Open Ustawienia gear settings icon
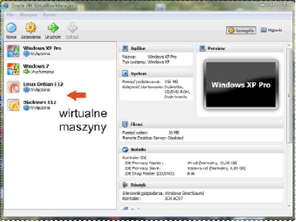 pos(31,28)
